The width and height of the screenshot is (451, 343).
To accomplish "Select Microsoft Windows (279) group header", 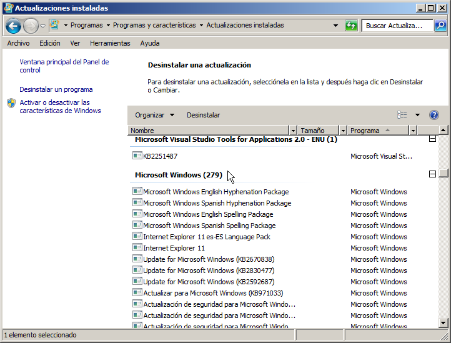I will [x=179, y=175].
